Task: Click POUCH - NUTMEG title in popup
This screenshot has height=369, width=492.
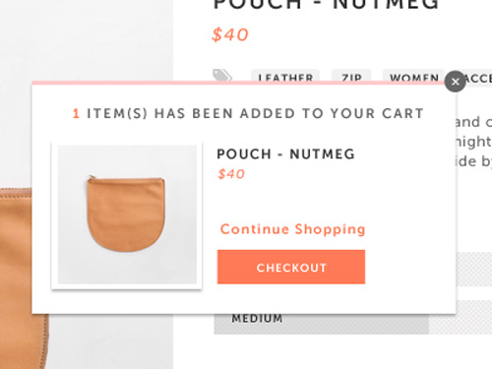Action: coord(285,154)
